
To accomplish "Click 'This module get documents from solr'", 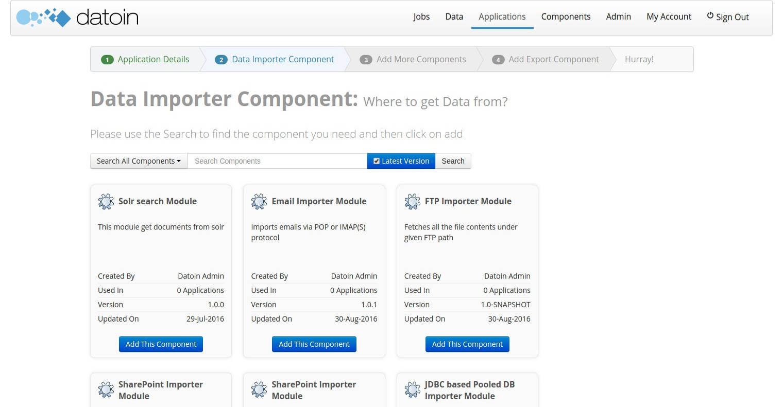I will (x=161, y=227).
